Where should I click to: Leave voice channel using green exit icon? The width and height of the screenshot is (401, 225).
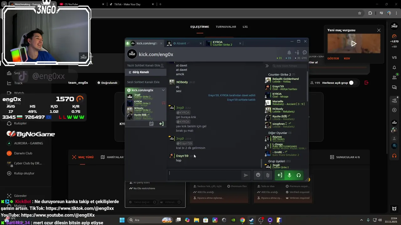280,175
